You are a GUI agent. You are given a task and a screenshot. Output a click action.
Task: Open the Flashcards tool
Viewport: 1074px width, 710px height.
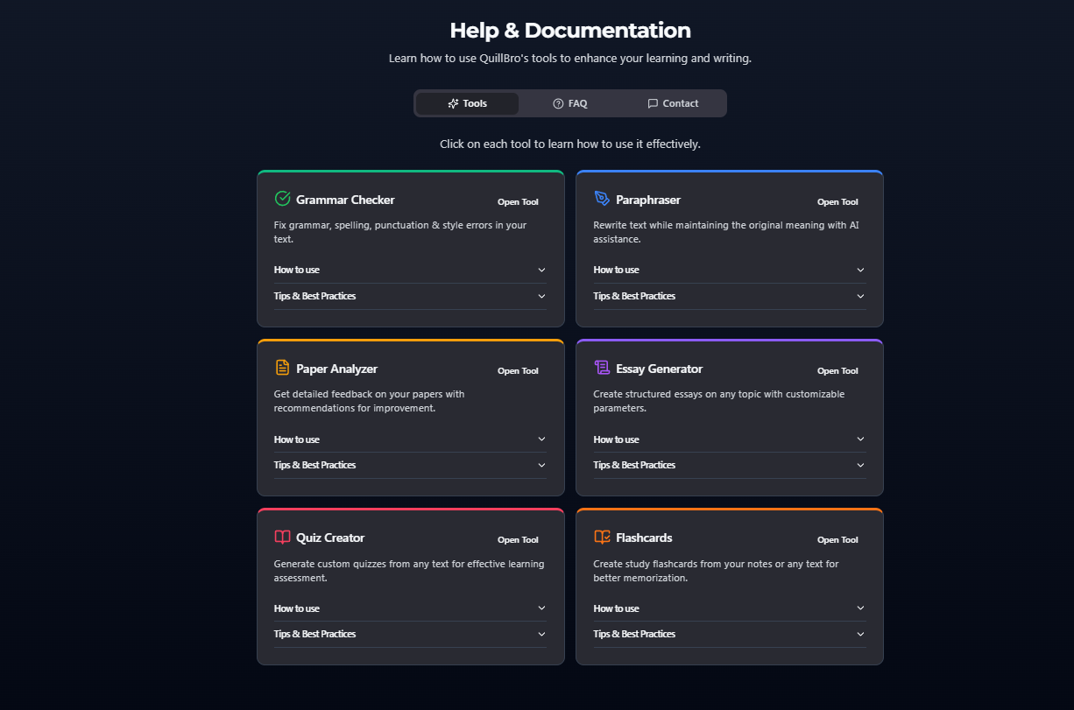[x=837, y=540]
